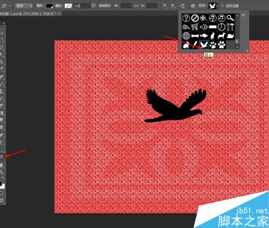Close the psd document tab
Image resolution: width=269 pixels, height=228 pixels.
[59, 13]
